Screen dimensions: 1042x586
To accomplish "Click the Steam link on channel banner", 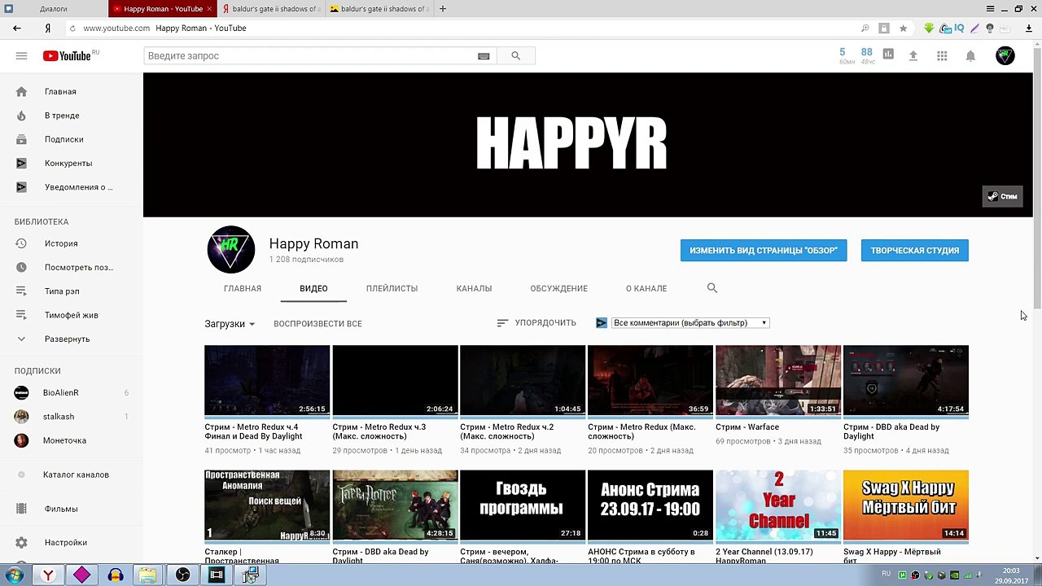I will coord(1002,196).
